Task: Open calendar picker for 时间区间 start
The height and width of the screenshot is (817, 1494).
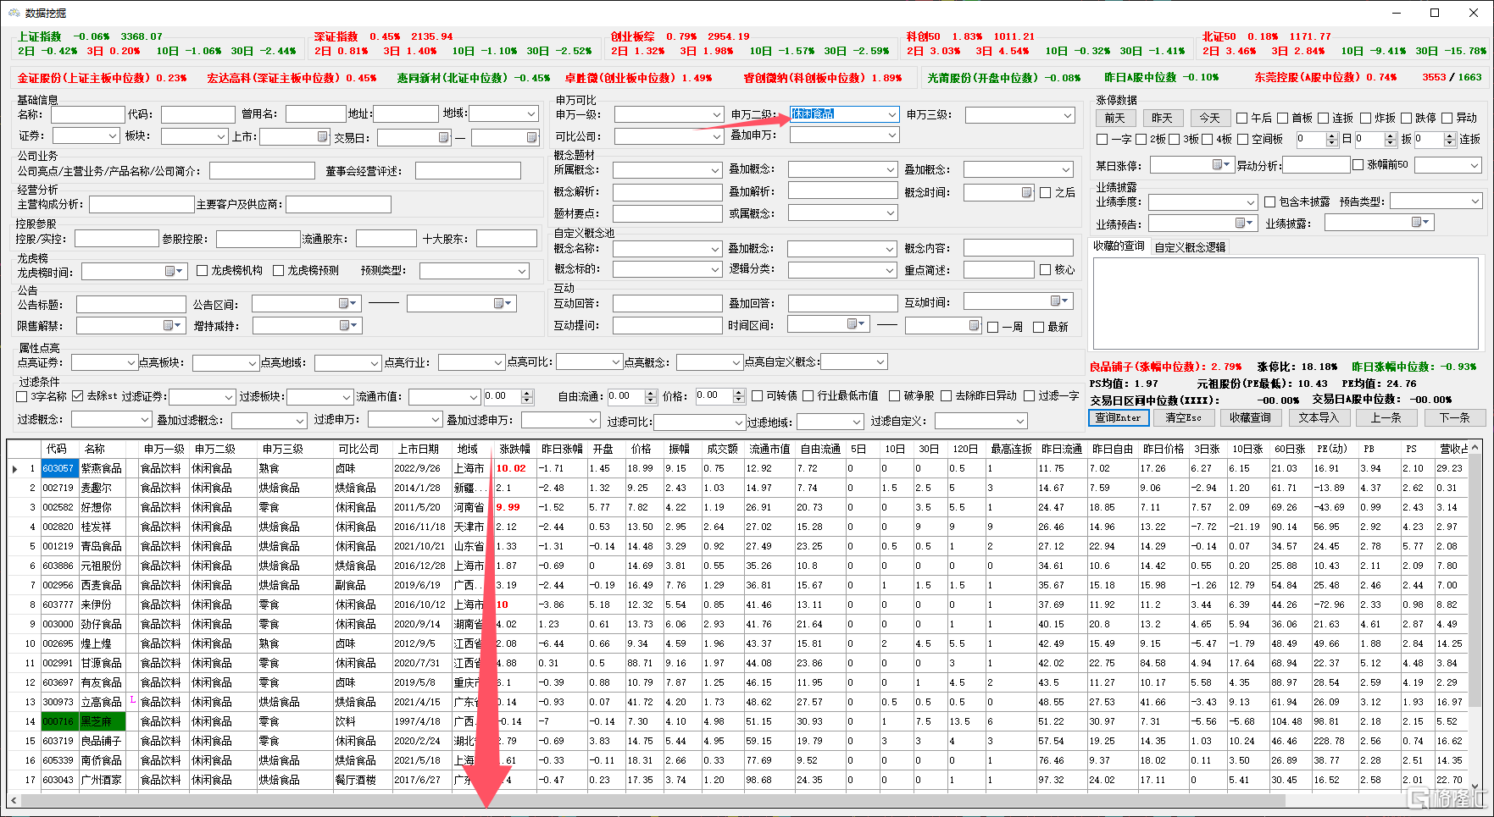Action: (856, 323)
